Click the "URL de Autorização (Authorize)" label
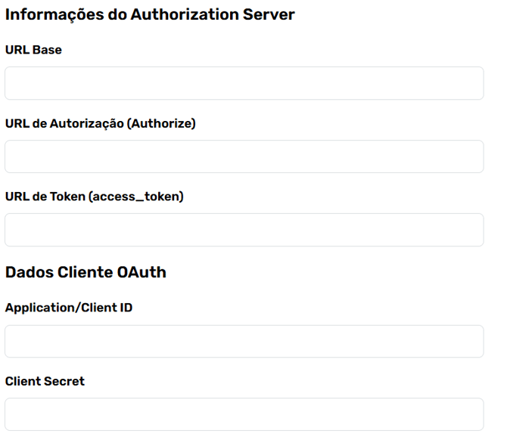Image resolution: width=507 pixels, height=440 pixels. click(100, 123)
